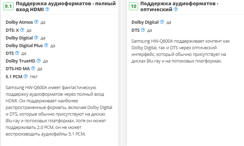Viewport: 244px width, 146px height.
Task: Click help icon beside DTS-HD MA
Action: pos(33,68)
